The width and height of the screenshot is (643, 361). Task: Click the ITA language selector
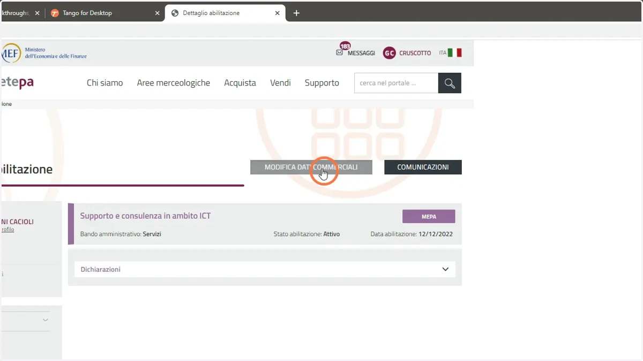click(443, 53)
